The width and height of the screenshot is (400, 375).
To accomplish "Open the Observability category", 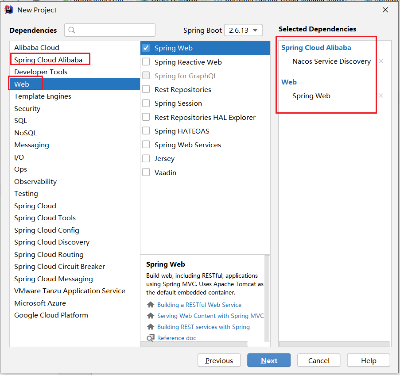I will coord(75,181).
